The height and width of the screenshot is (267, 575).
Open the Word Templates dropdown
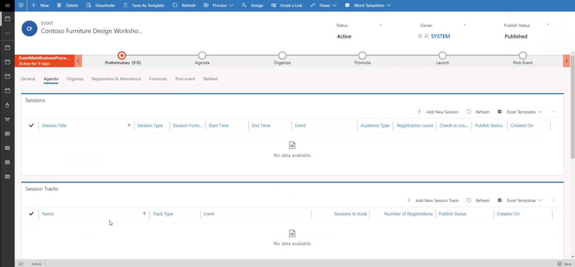tap(368, 5)
